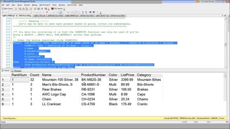Comment out the selected lines
The image size is (230, 129).
tap(83, 12)
